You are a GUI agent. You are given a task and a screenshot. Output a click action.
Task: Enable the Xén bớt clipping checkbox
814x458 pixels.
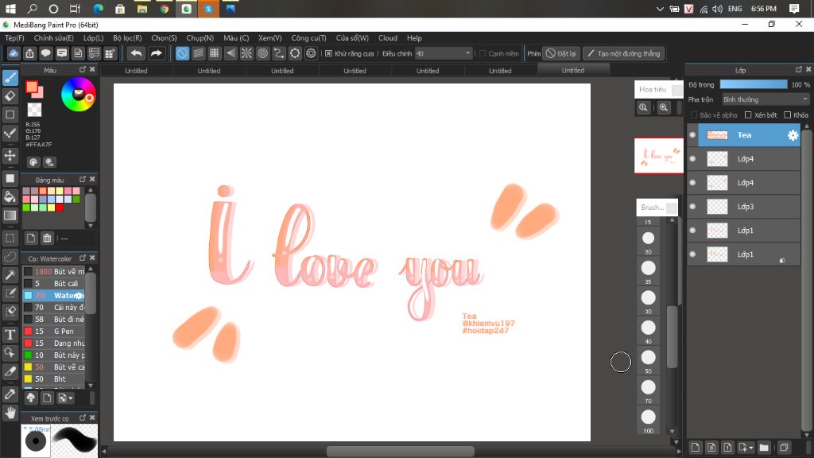(x=748, y=114)
